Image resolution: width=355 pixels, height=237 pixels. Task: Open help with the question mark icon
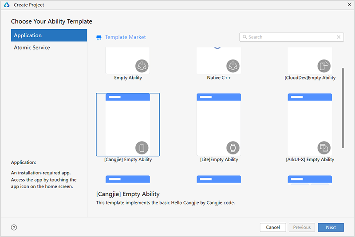pos(14,228)
